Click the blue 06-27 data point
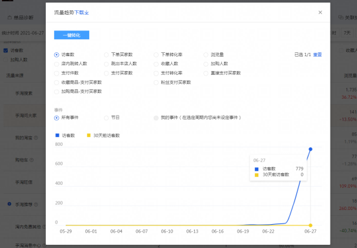 click(x=311, y=149)
